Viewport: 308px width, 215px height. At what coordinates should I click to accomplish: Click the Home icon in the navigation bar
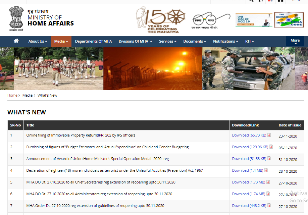16,41
